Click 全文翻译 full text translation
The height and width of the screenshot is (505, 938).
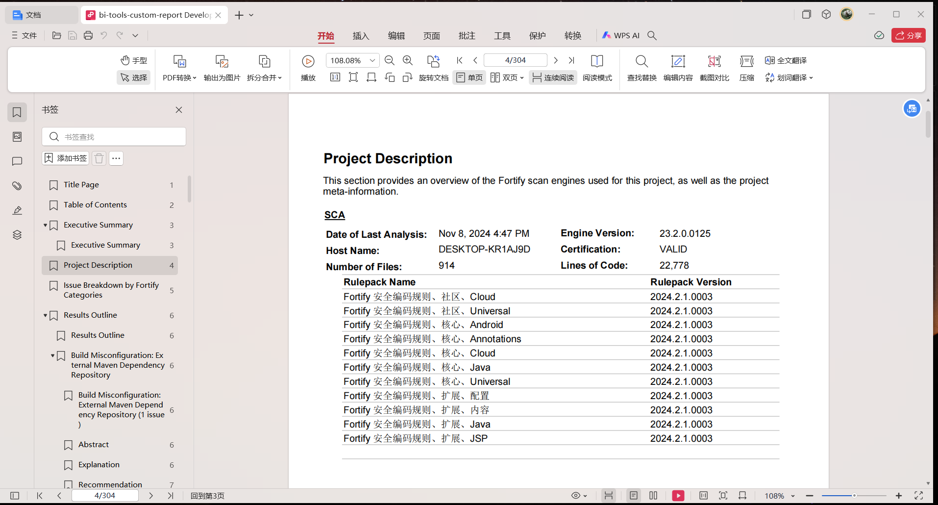pyautogui.click(x=786, y=60)
